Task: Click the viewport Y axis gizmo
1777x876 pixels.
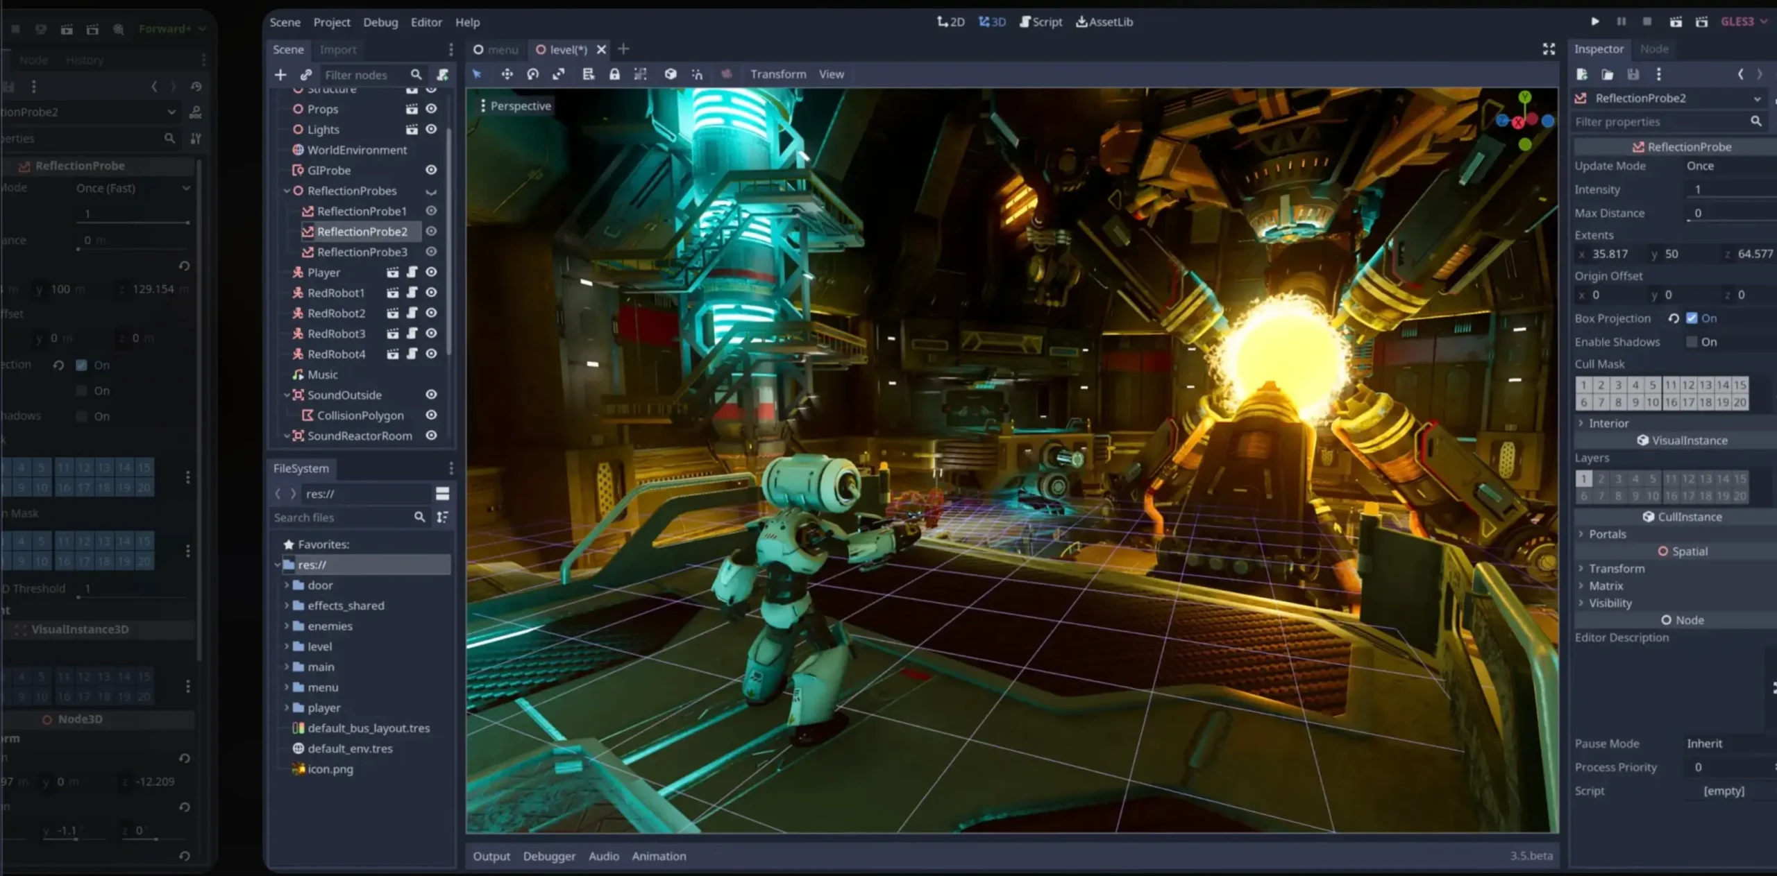Action: (x=1524, y=97)
